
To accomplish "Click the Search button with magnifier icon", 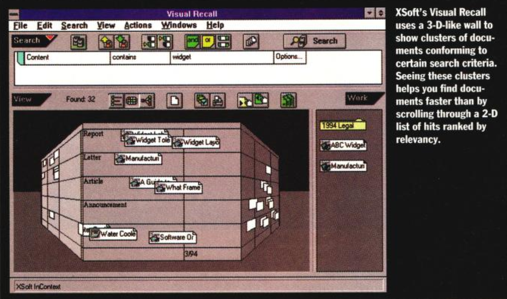I will [315, 41].
